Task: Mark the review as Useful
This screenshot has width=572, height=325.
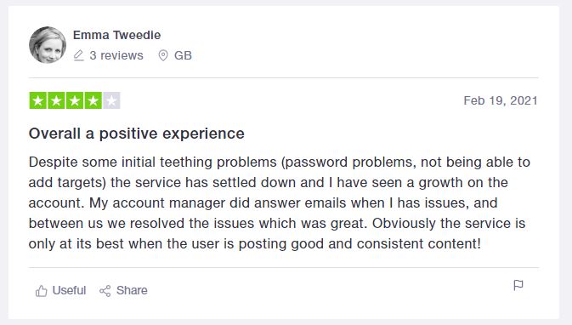Action: 60,291
